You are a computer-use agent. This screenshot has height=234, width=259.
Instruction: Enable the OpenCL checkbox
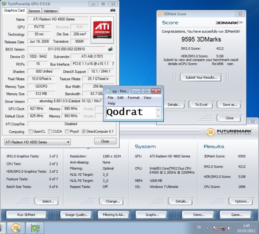point(30,131)
